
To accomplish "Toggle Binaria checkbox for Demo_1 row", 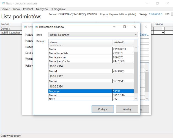I will (x=163, y=29).
